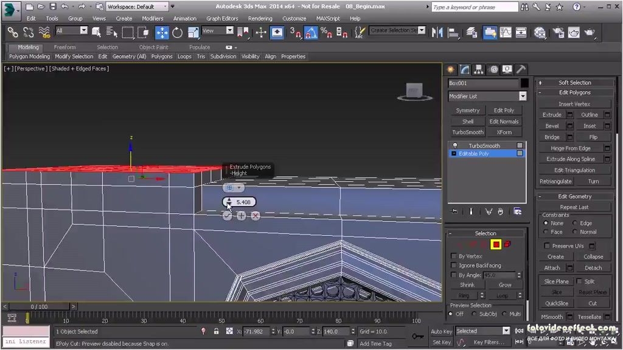Open the Curve Editor icon
The width and height of the screenshot is (623, 350).
click(506, 33)
